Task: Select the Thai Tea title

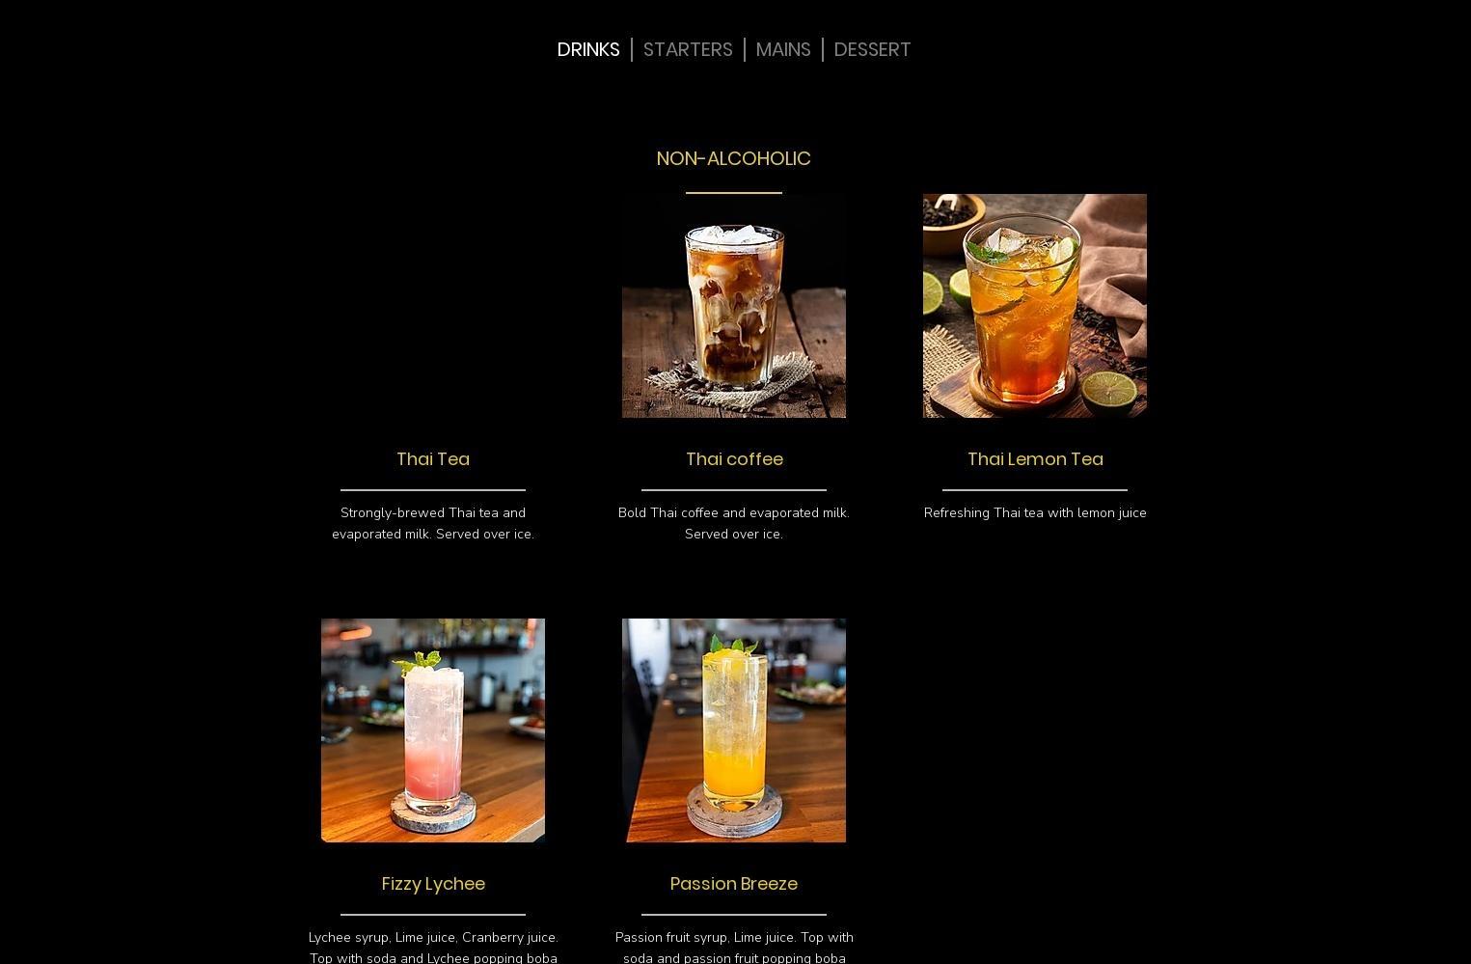Action: click(x=433, y=459)
